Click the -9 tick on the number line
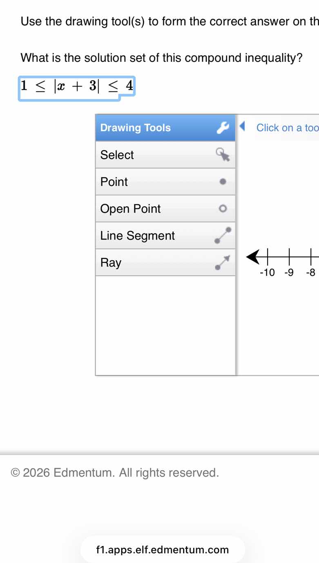319x563 pixels. click(289, 257)
